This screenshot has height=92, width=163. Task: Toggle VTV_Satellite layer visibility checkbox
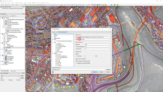(4, 63)
